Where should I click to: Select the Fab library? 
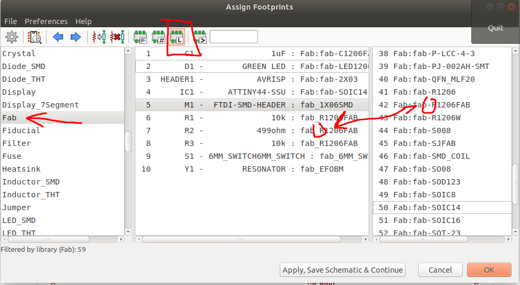click(x=63, y=118)
